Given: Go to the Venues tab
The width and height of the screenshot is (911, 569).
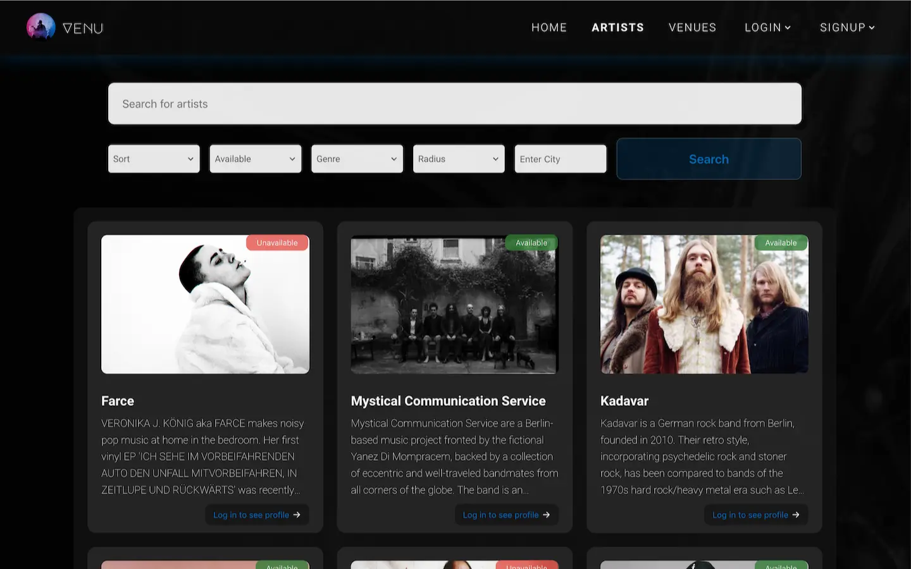Looking at the screenshot, I should click(x=692, y=28).
